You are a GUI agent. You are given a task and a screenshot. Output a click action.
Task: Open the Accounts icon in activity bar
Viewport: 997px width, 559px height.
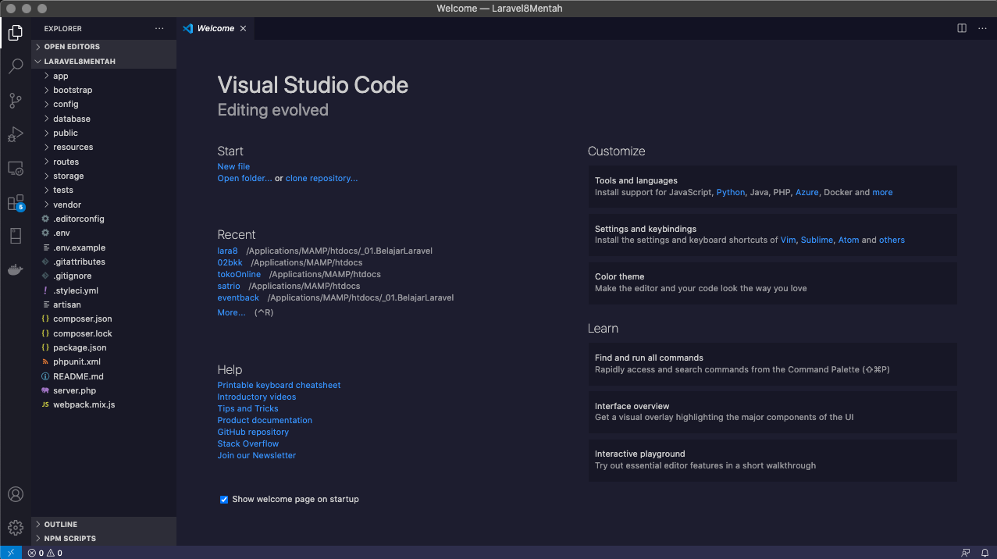coord(16,494)
